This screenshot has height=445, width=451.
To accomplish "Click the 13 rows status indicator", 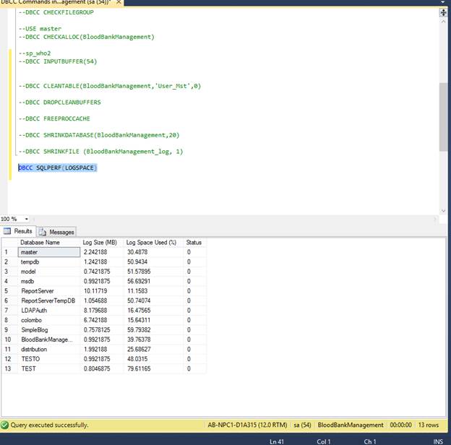I will pos(429,425).
